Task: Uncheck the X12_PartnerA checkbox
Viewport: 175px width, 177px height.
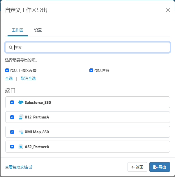Action: coord(12,117)
